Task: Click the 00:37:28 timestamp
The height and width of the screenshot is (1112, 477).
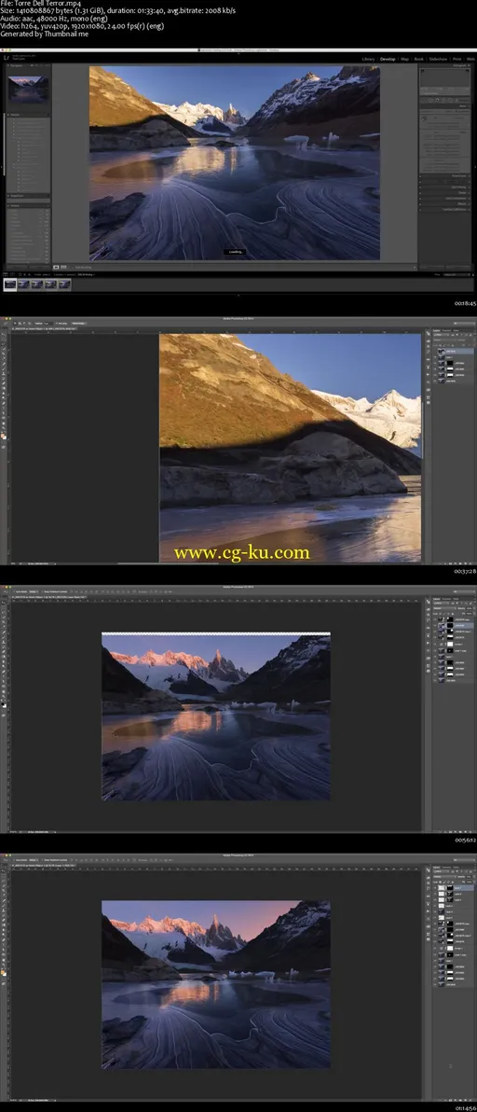Action: [464, 571]
